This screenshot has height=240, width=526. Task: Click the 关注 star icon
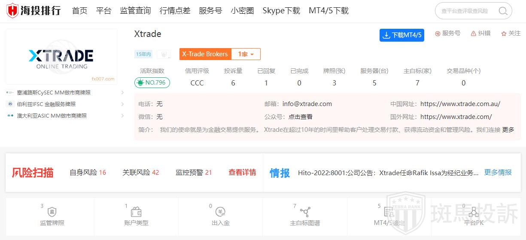[504, 33]
